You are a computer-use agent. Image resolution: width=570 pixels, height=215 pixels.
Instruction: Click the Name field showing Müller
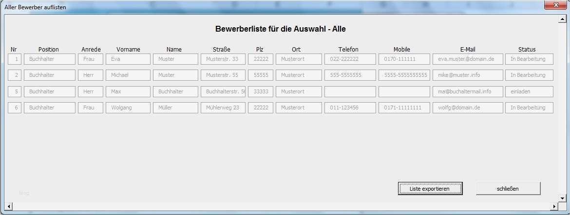tap(175, 107)
